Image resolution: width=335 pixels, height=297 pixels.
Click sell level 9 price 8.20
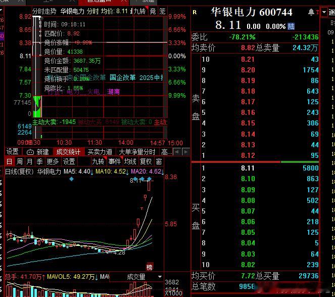tap(248, 70)
